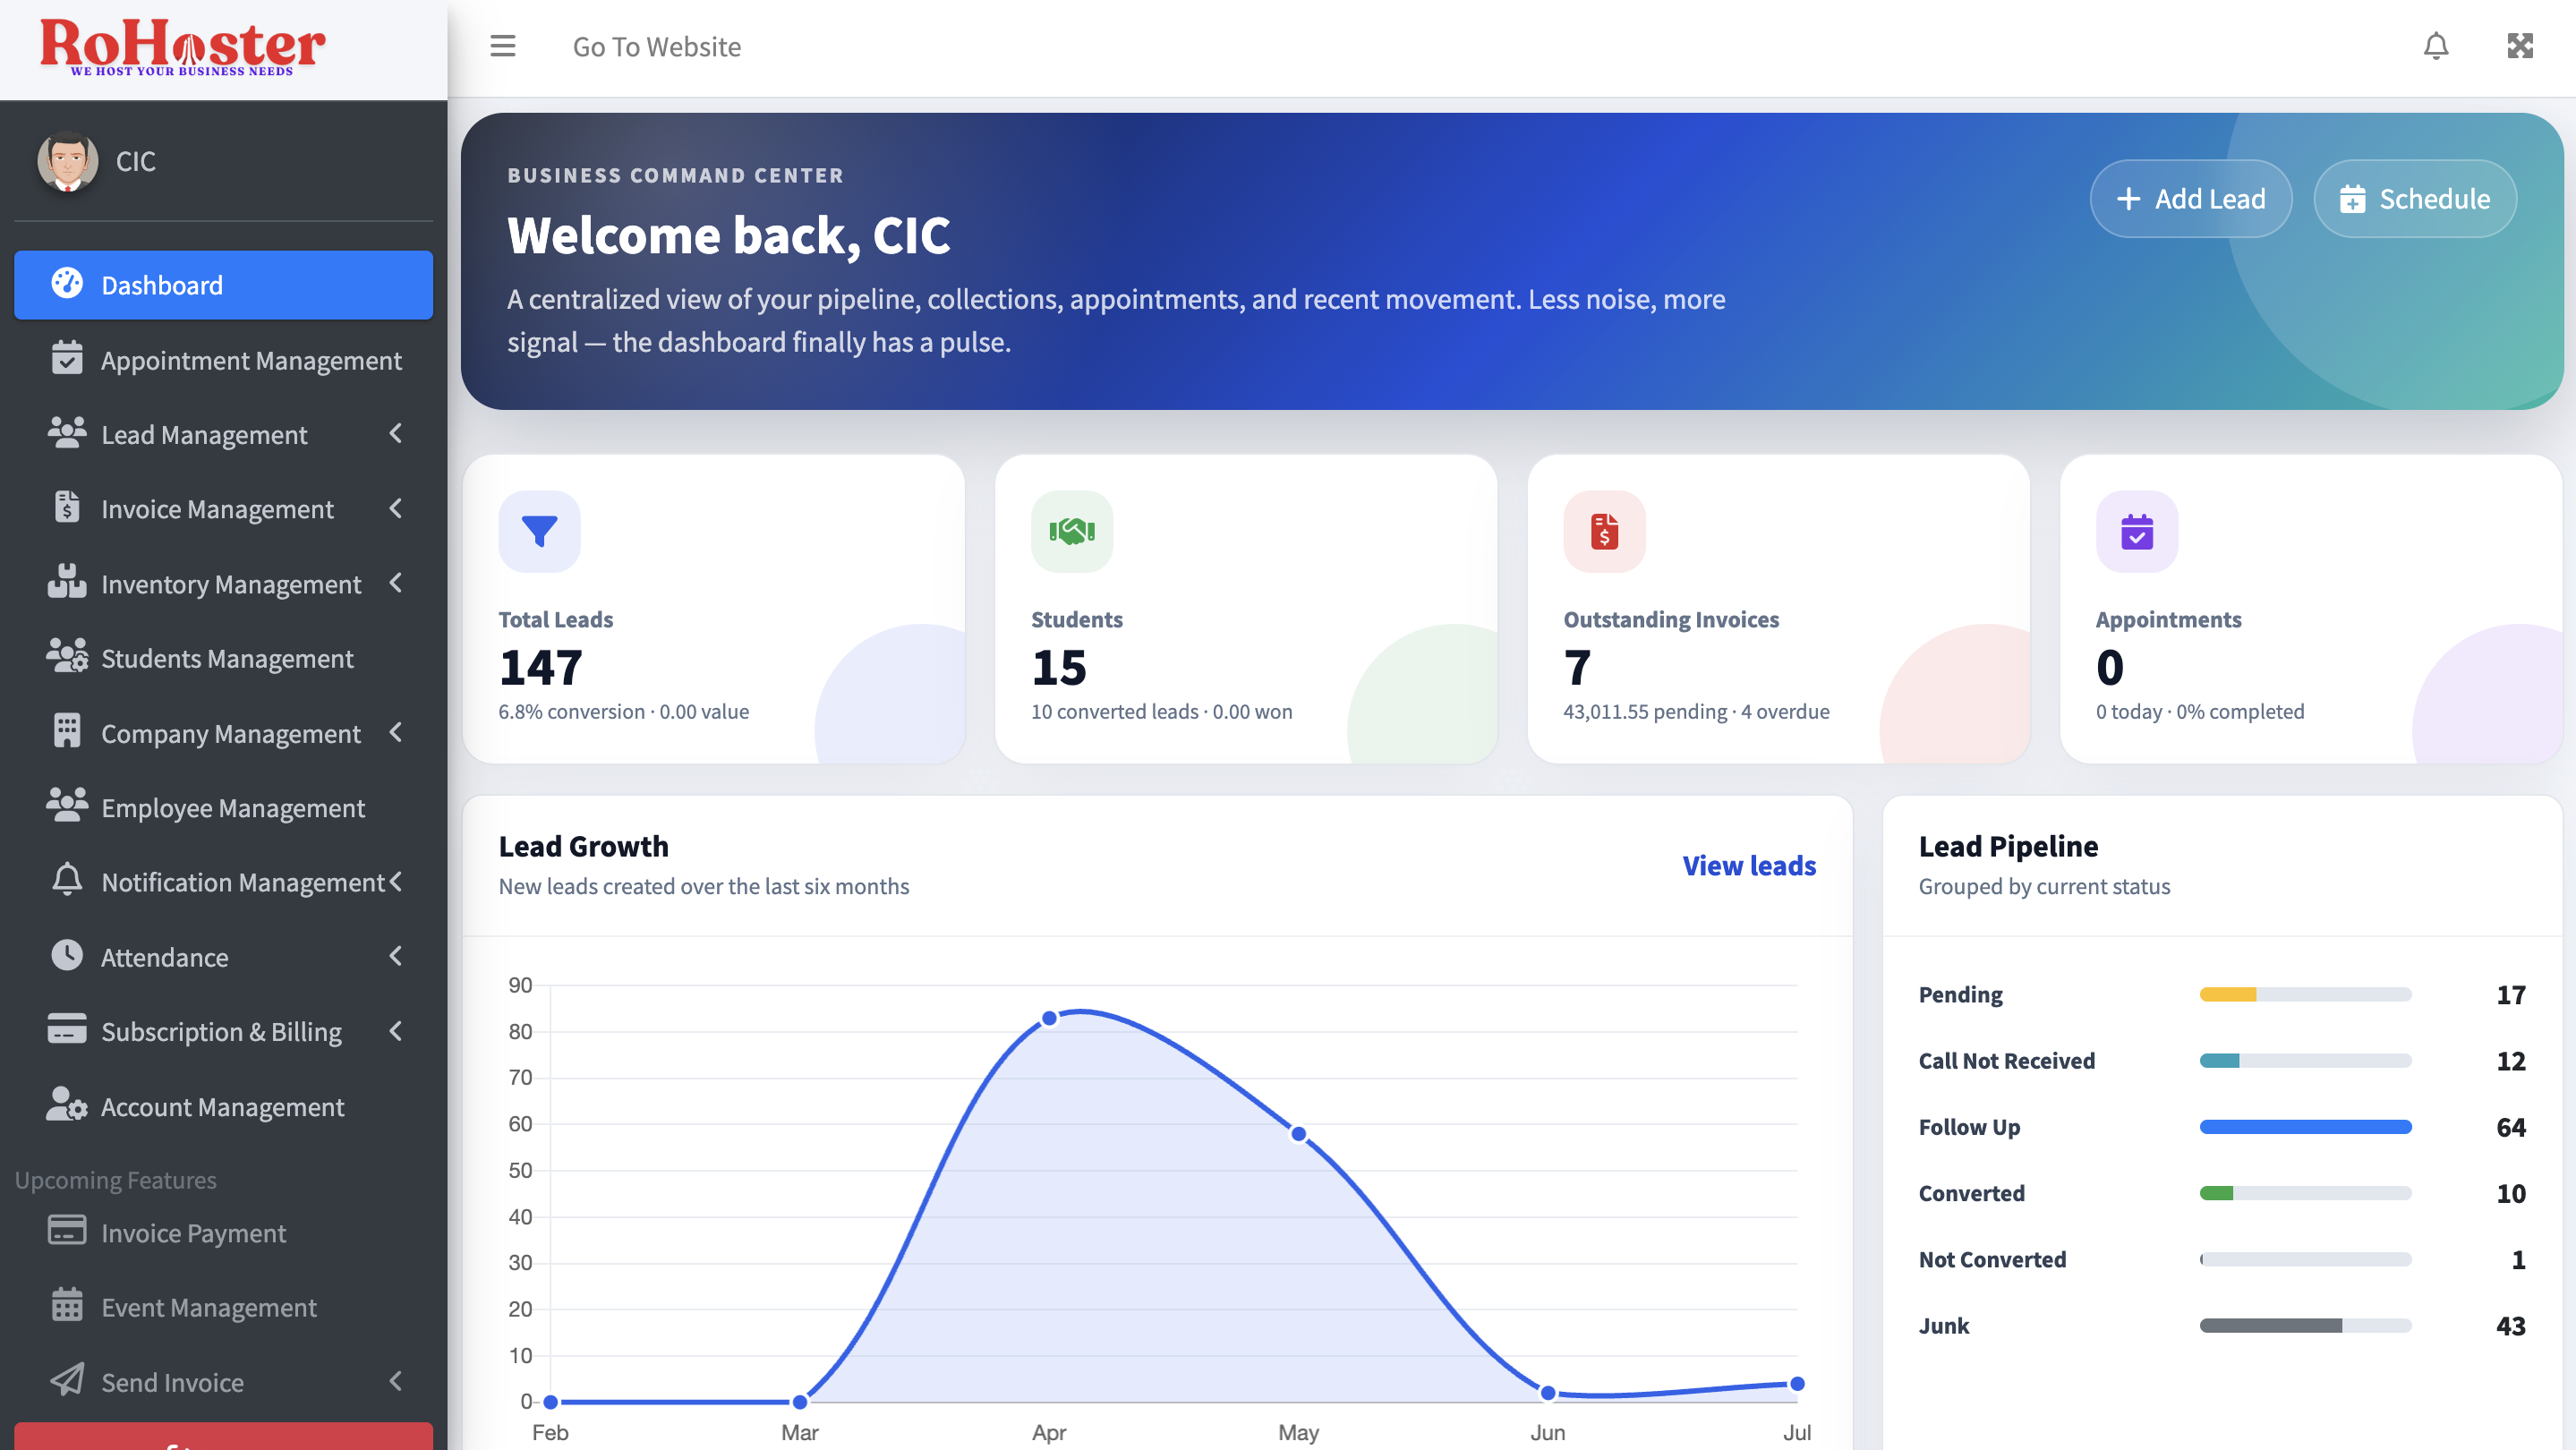Open Employee Management in sidebar
Screen dimensions: 2576x1450
pos(223,807)
